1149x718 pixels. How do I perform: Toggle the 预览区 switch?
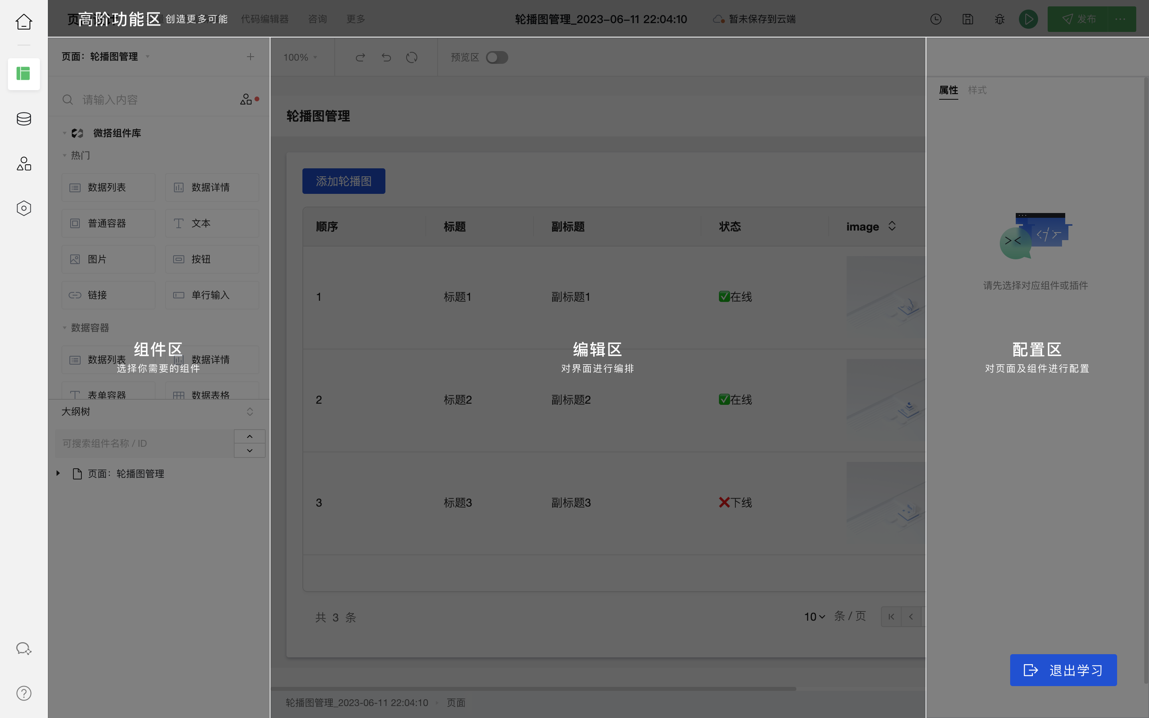(x=497, y=57)
